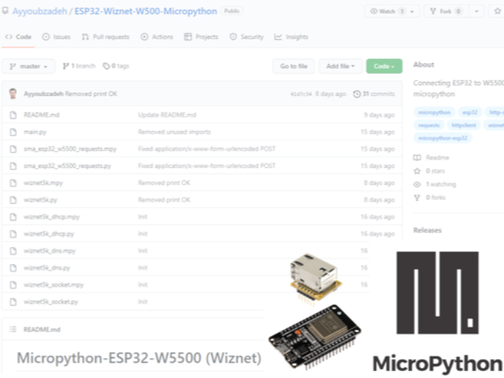The image size is (504, 378).
Task: Open the Insights tab
Action: (x=291, y=37)
